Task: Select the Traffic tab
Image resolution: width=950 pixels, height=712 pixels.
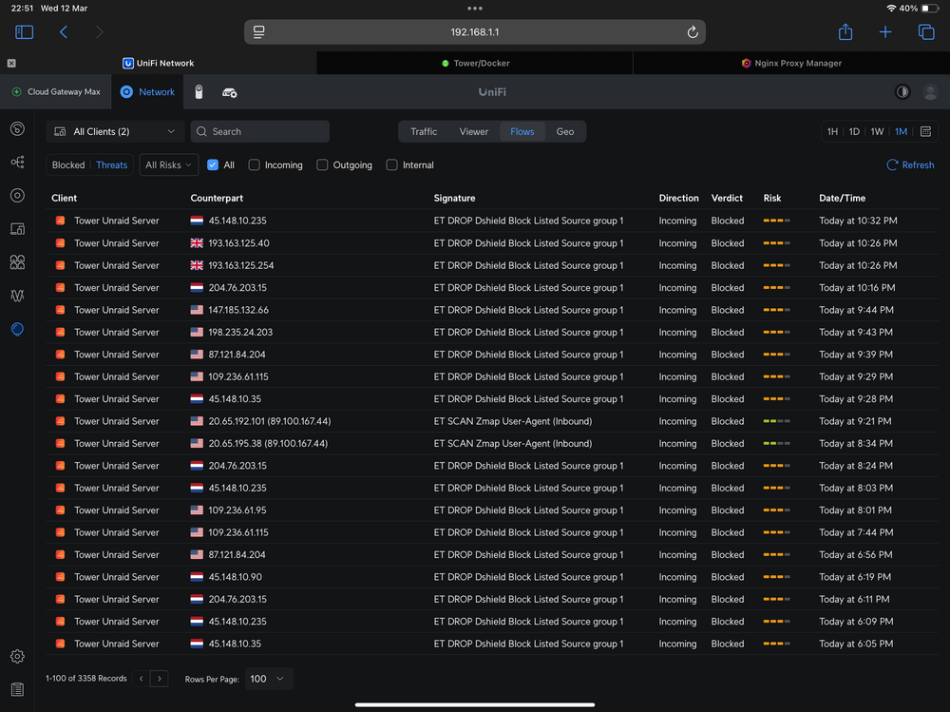Action: click(424, 131)
